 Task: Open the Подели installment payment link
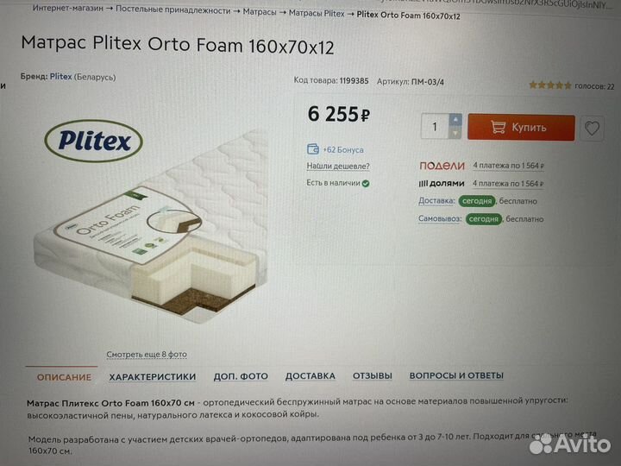[508, 166]
